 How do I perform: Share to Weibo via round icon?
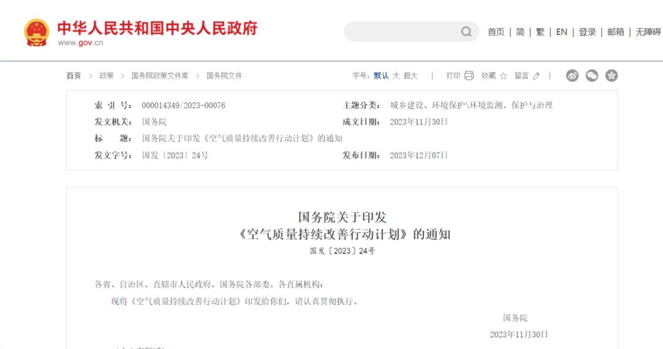(572, 76)
